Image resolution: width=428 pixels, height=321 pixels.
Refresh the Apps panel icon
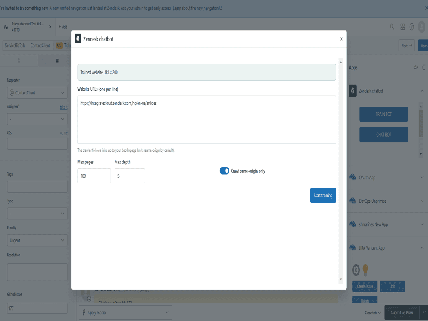424,67
